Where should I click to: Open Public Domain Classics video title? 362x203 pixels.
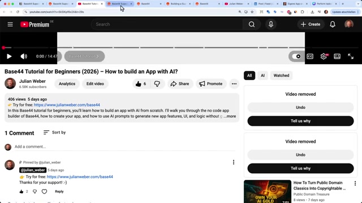pos(320,186)
